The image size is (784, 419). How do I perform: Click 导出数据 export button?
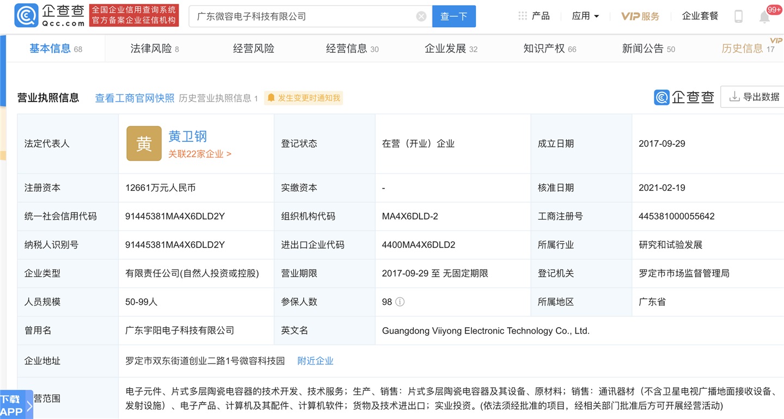[755, 97]
